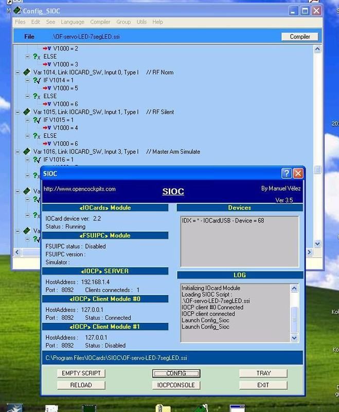The height and width of the screenshot is (412, 339).
Task: Open the Utils menu
Action: [141, 22]
